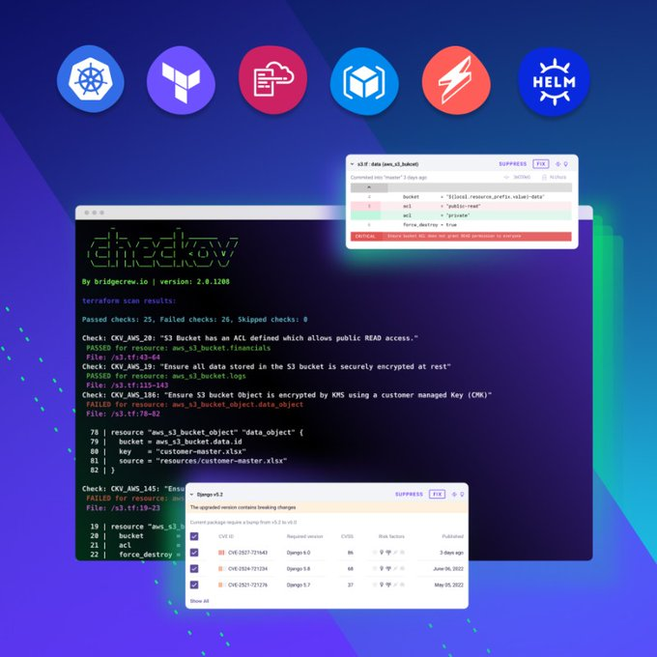Click the CKV_AWS_186 check line
Image resolution: width=657 pixels, height=657 pixels.
click(x=287, y=395)
